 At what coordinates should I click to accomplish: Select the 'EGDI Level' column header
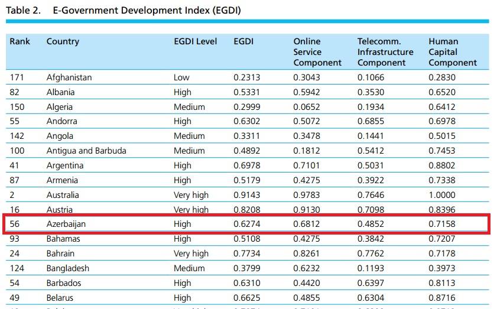pos(195,41)
